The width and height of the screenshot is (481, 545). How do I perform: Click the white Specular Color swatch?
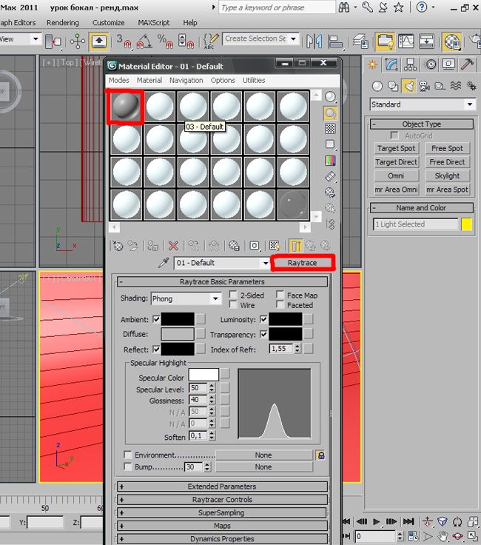(203, 375)
